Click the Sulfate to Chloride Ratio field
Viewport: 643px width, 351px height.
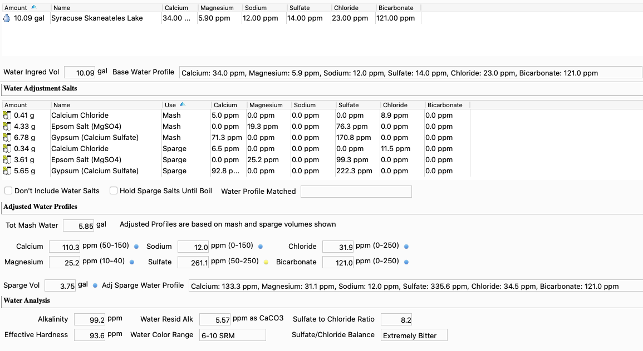(396, 319)
